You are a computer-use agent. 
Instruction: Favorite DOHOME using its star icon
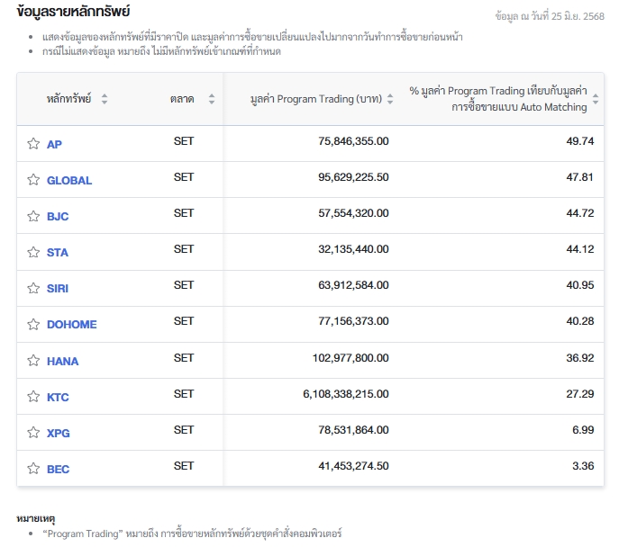[33, 324]
